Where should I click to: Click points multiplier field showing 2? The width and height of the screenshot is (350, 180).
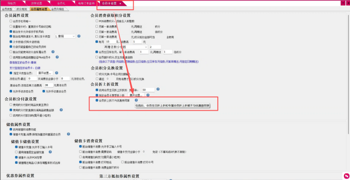(155, 47)
